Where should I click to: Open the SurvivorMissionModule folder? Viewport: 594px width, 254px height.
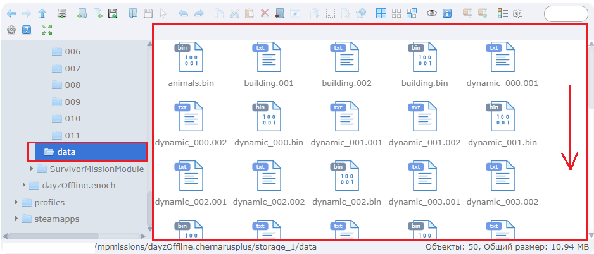(90, 169)
